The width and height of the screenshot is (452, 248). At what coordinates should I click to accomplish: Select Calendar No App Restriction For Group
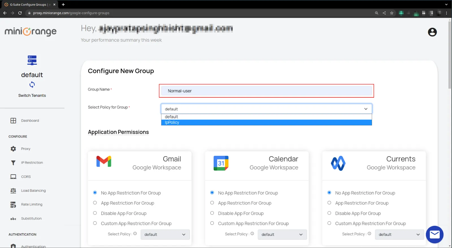point(212,193)
